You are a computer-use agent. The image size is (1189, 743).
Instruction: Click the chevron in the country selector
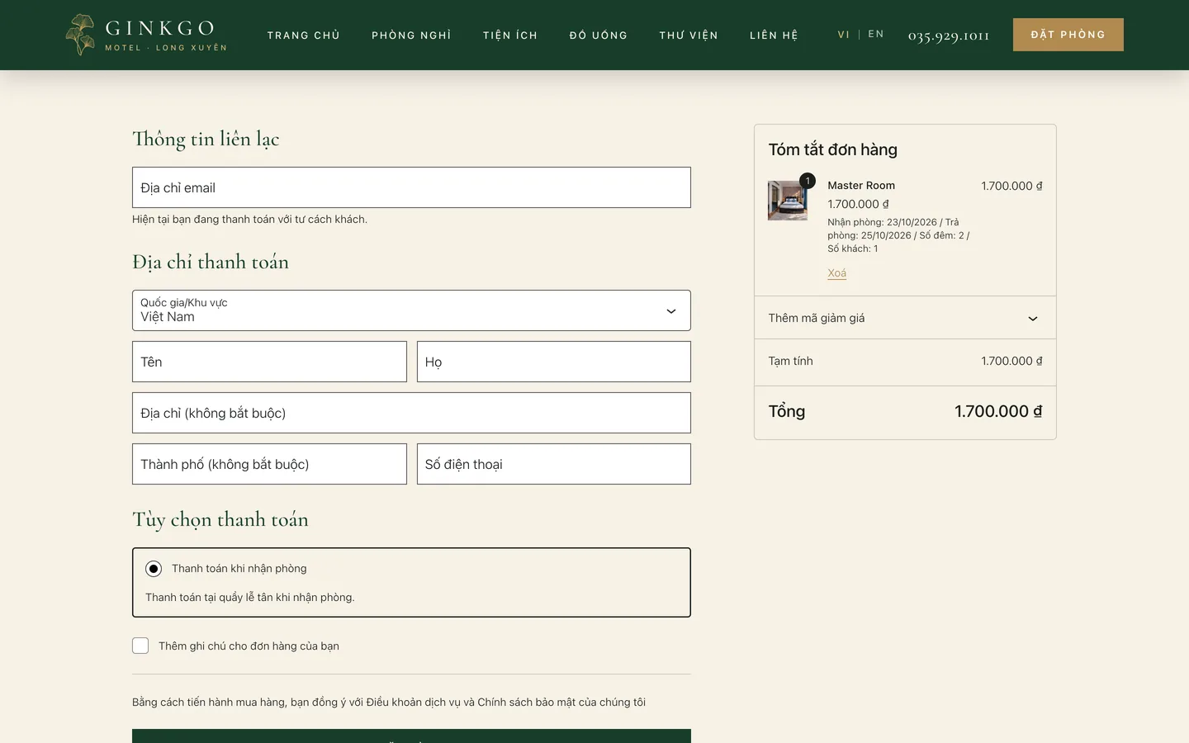(671, 311)
